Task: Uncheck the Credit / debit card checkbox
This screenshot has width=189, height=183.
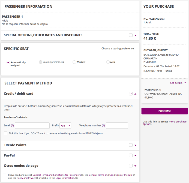Action: (x=131, y=94)
